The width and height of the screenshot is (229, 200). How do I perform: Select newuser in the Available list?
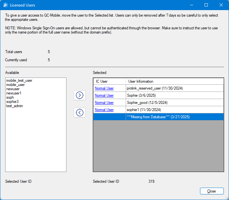click(x=13, y=89)
